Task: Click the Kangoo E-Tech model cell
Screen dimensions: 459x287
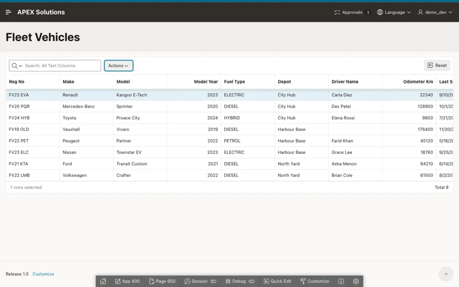Action: click(140, 95)
